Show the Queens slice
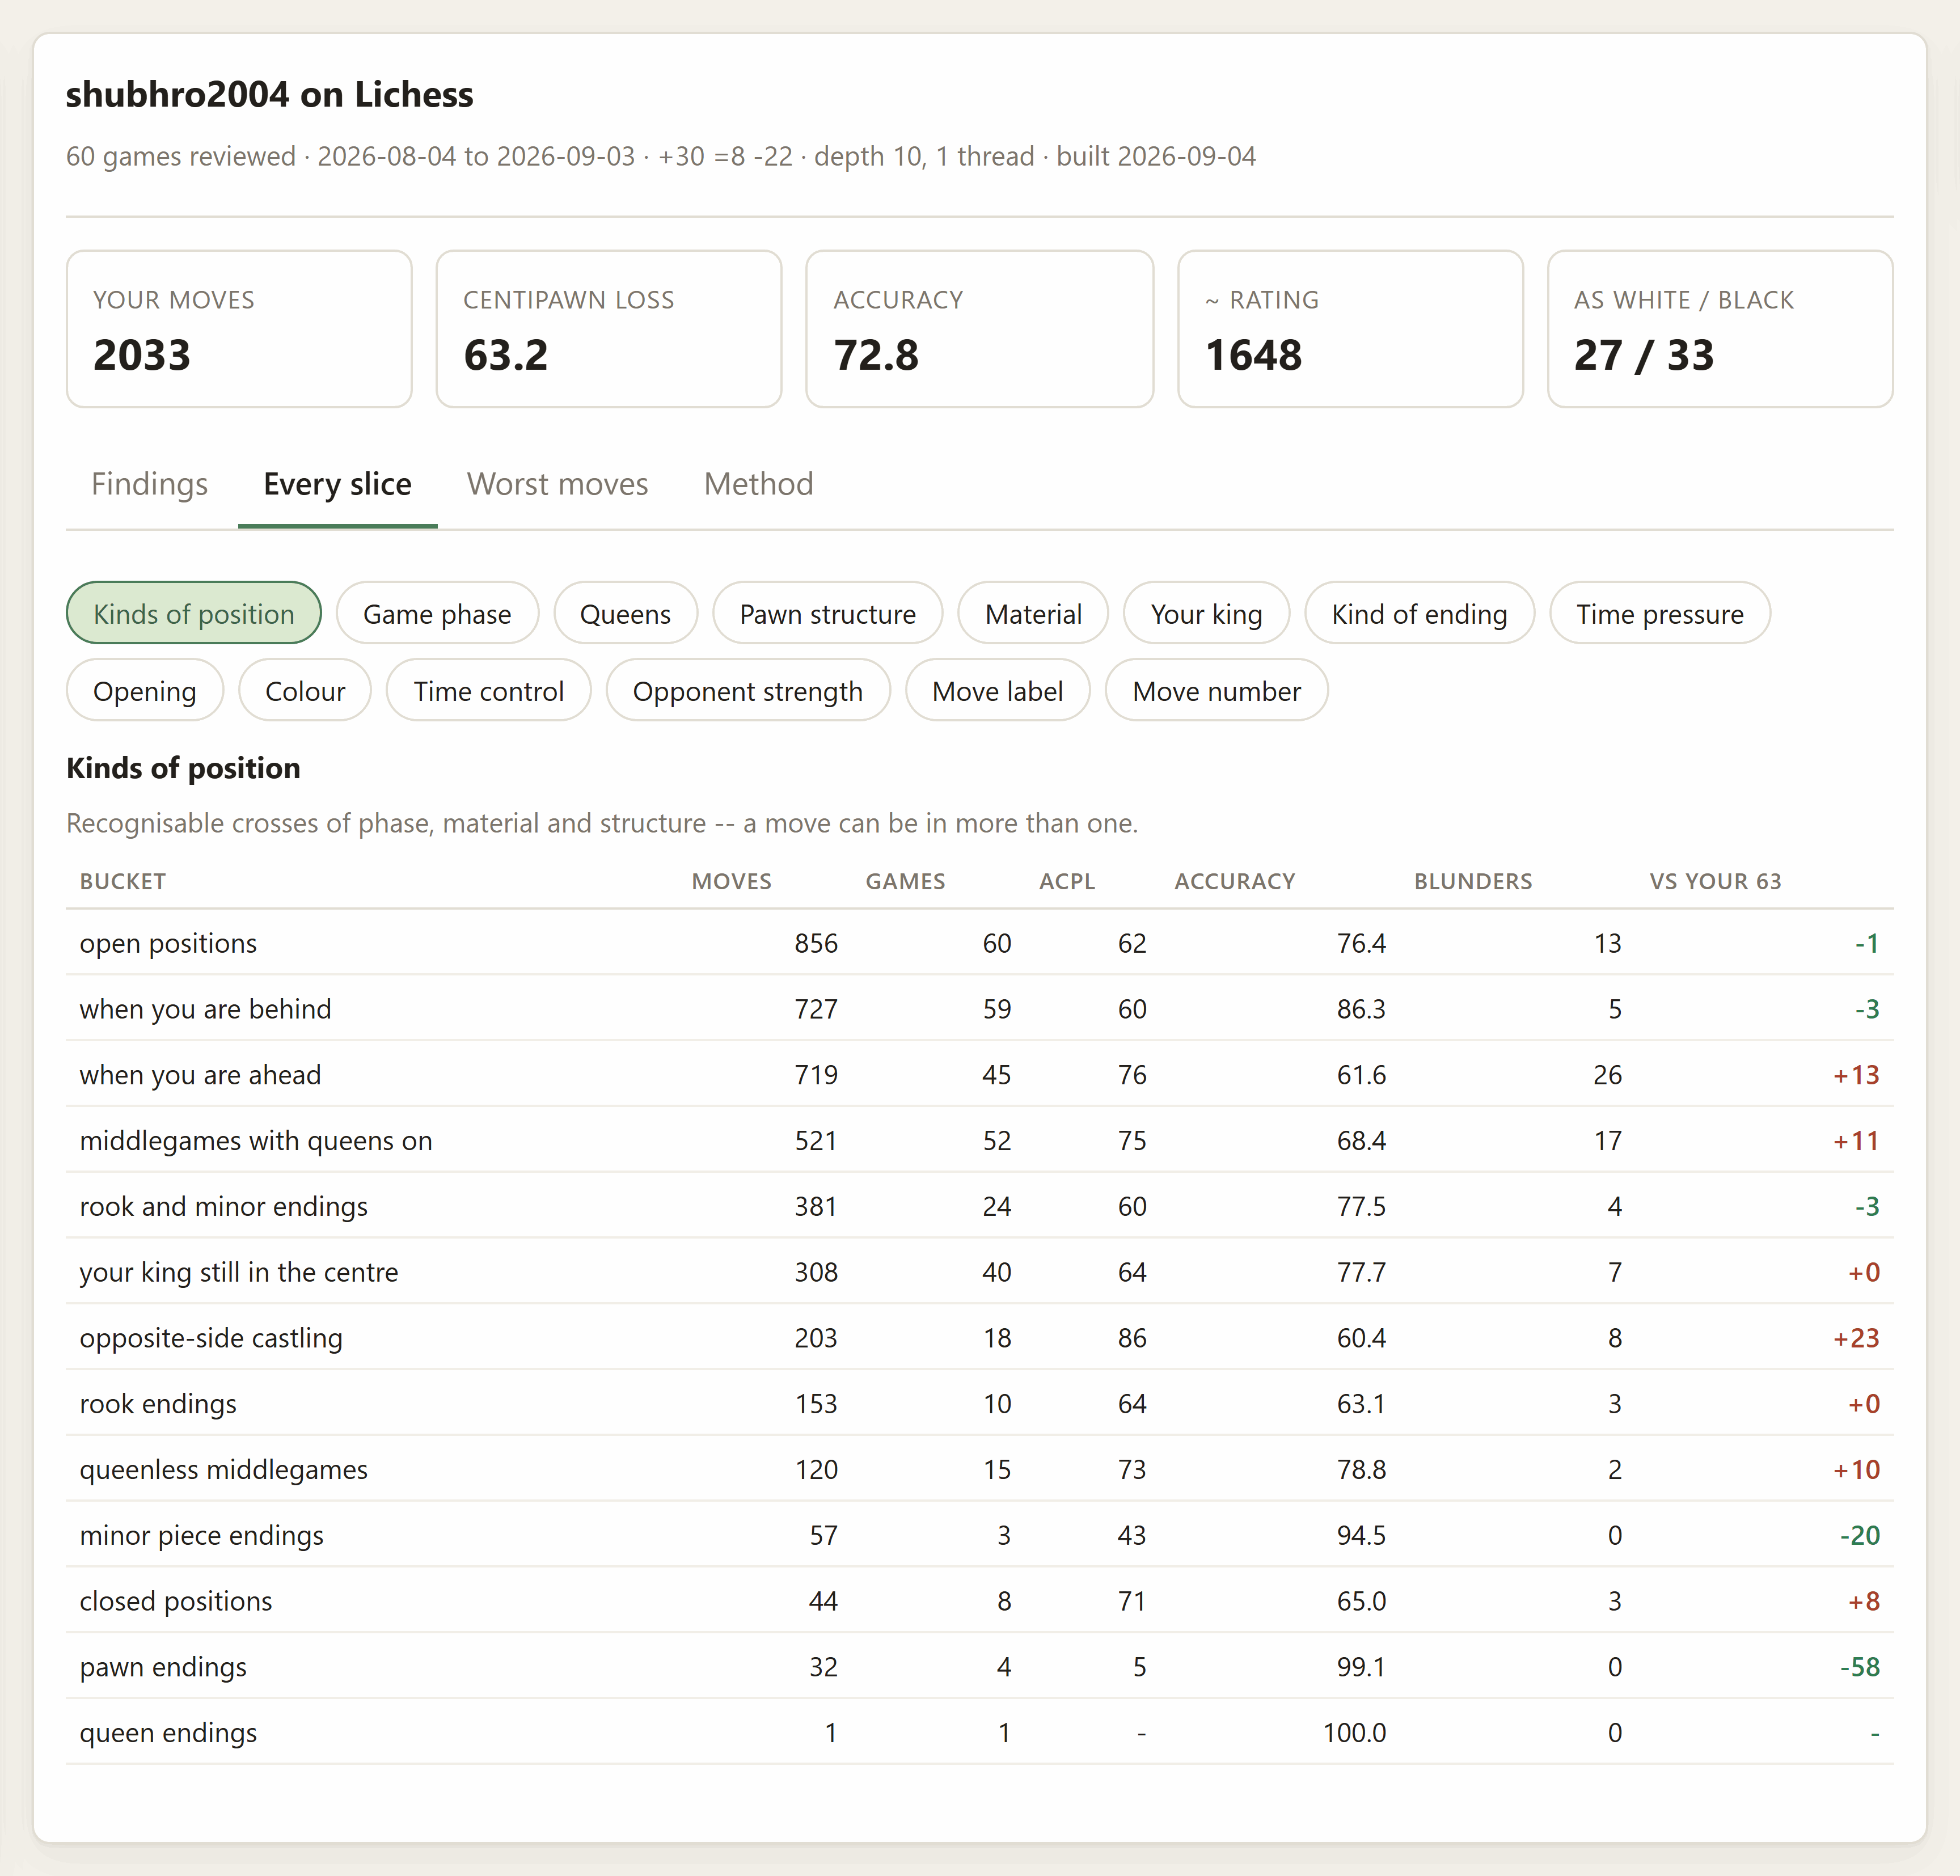 pos(625,613)
